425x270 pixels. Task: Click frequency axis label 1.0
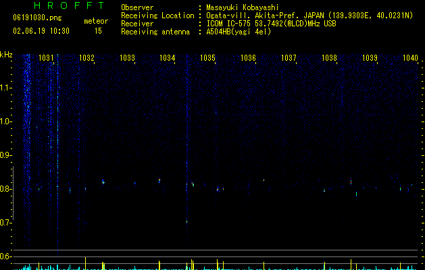pos(5,122)
